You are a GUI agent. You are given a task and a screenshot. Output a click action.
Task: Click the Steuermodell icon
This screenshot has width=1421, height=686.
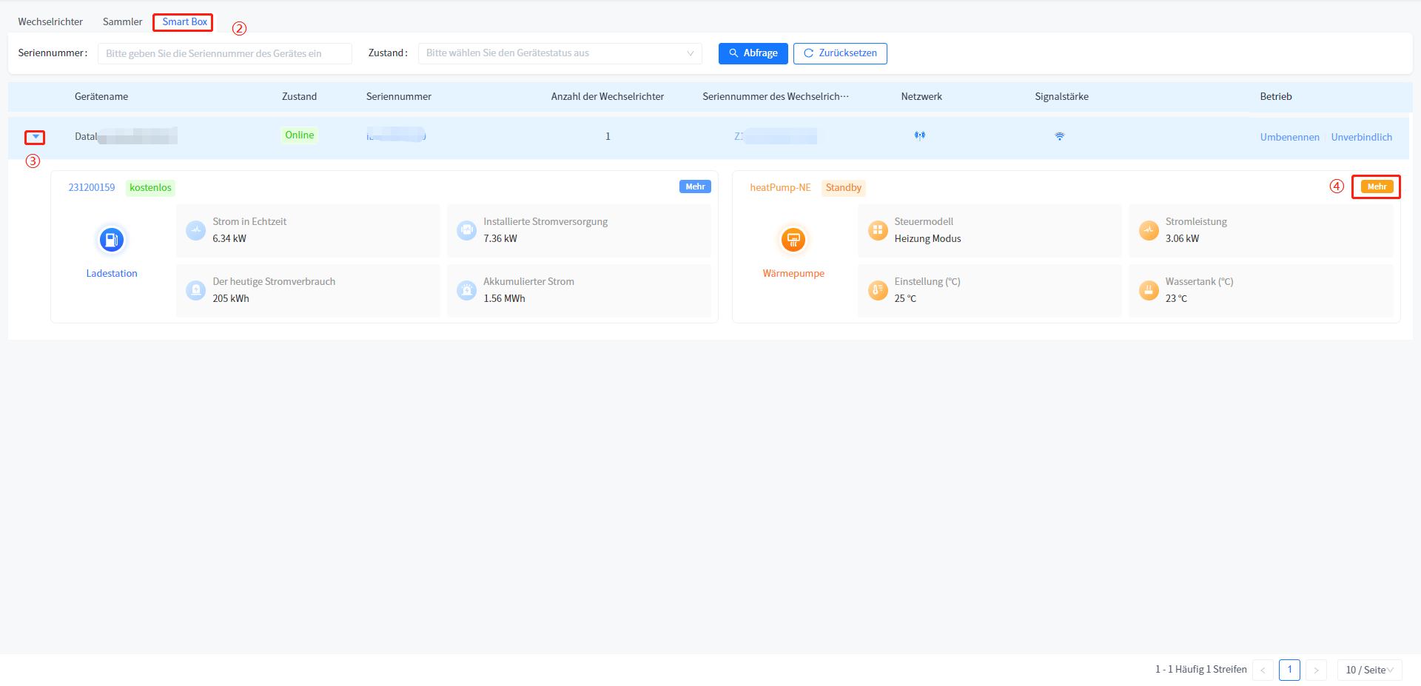click(x=878, y=230)
